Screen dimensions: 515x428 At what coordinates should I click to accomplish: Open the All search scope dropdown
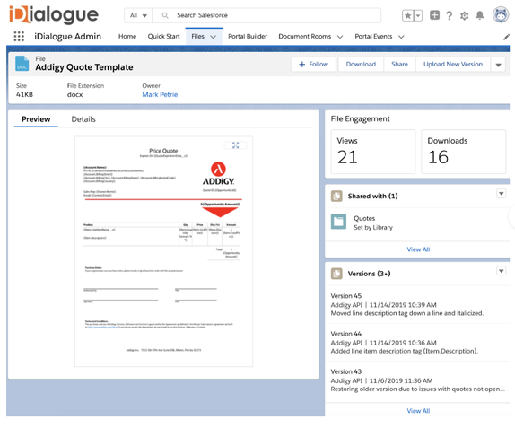(x=138, y=15)
